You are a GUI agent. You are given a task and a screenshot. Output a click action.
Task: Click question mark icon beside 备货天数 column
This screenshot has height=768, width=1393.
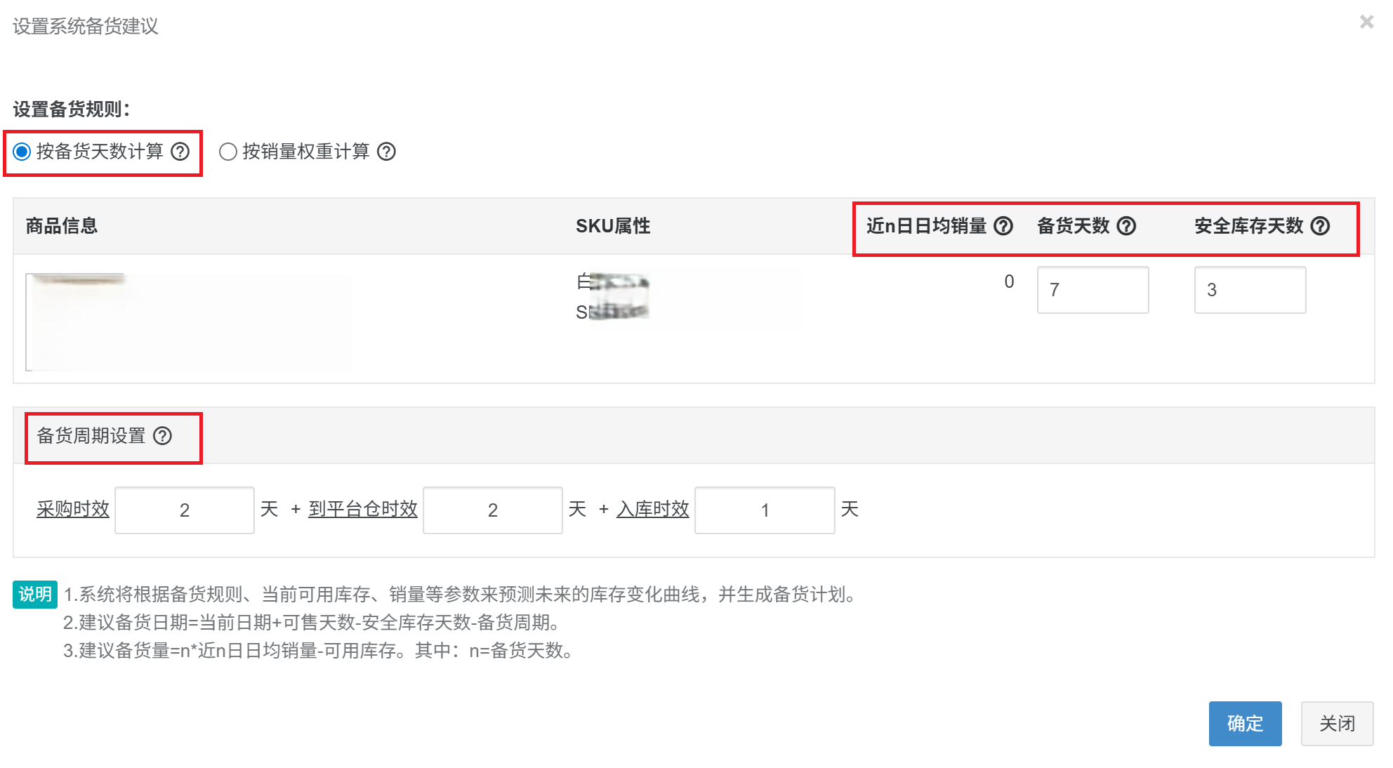(1127, 226)
